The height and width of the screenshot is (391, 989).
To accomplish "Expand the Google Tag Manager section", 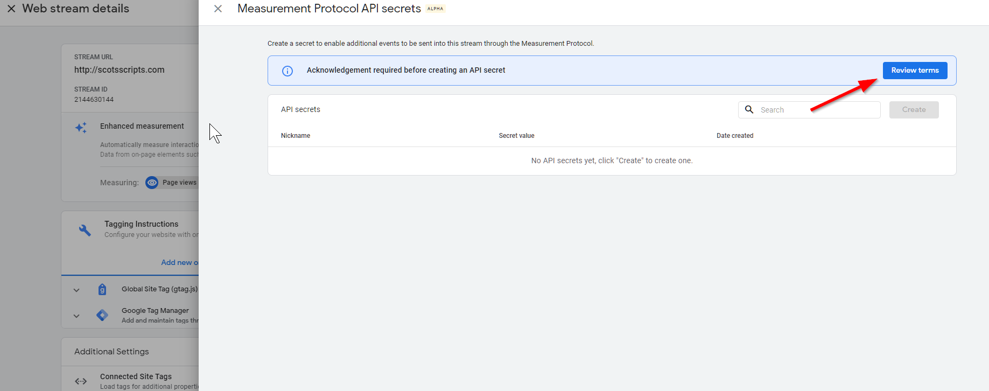I will point(76,316).
